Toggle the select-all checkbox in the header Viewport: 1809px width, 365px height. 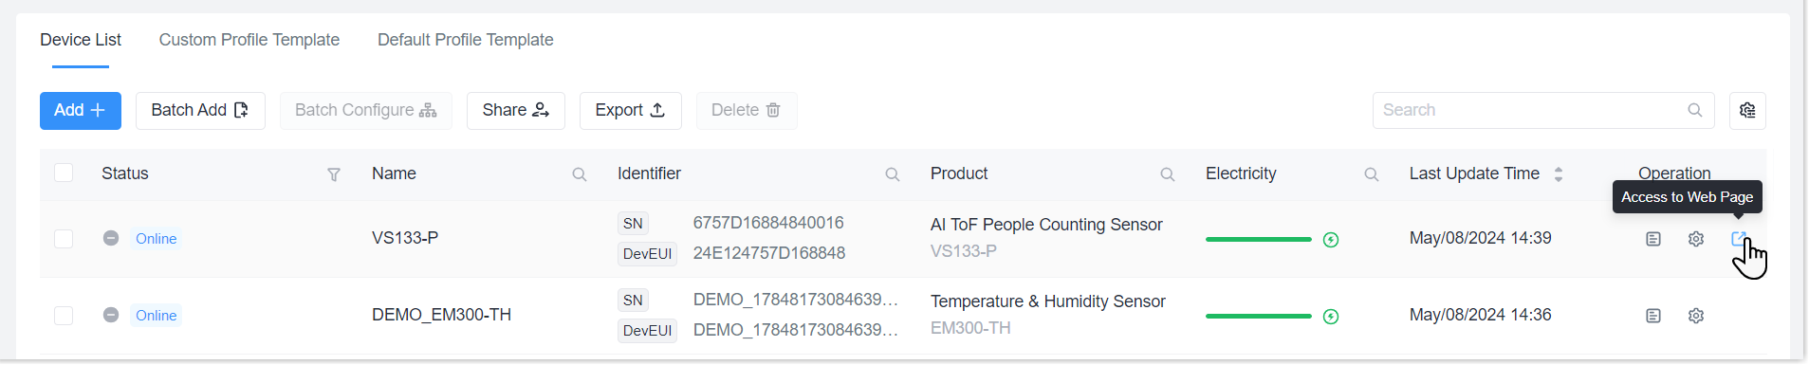click(64, 173)
